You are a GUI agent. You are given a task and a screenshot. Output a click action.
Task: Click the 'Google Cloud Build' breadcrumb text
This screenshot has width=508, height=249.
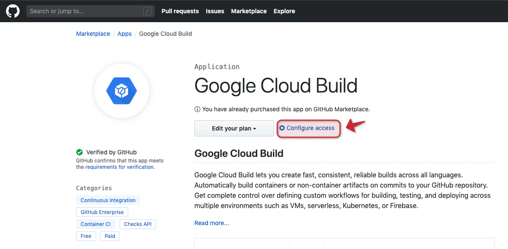165,34
